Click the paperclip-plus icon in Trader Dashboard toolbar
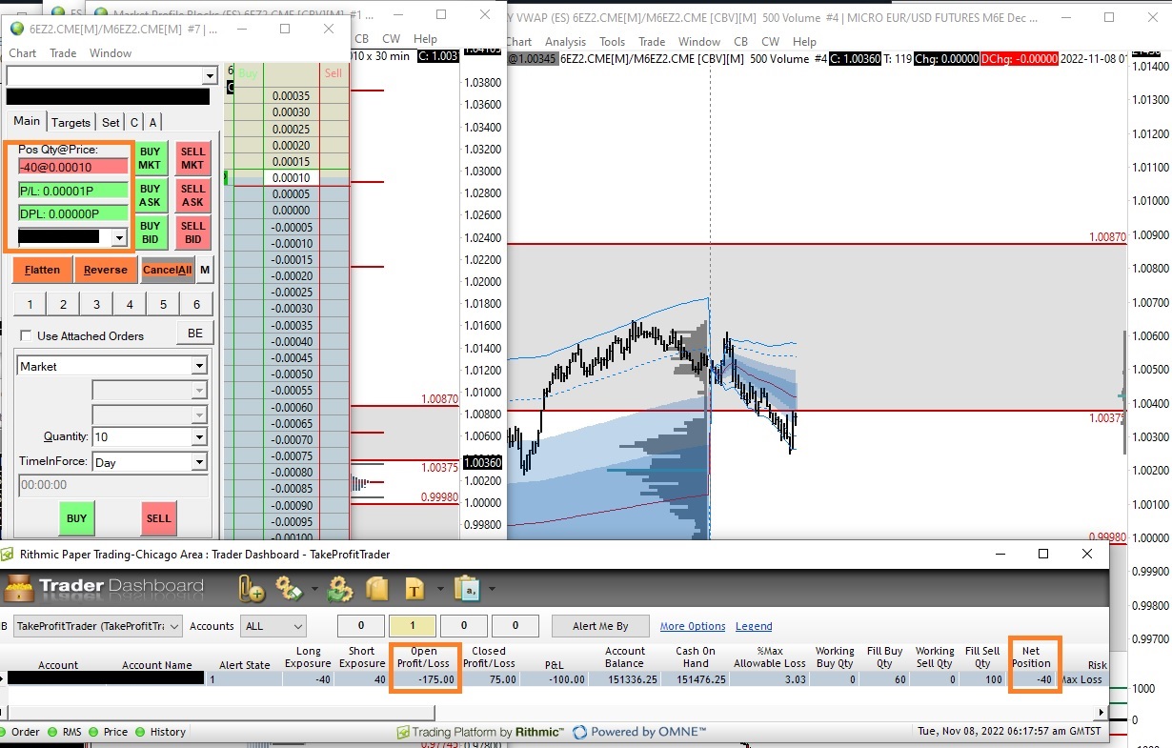Viewport: 1172px width, 748px height. pos(252,589)
